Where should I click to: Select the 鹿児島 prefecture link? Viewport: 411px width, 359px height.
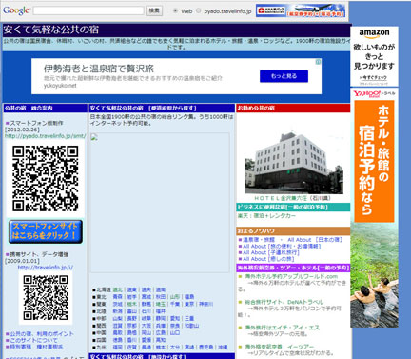tap(206, 348)
